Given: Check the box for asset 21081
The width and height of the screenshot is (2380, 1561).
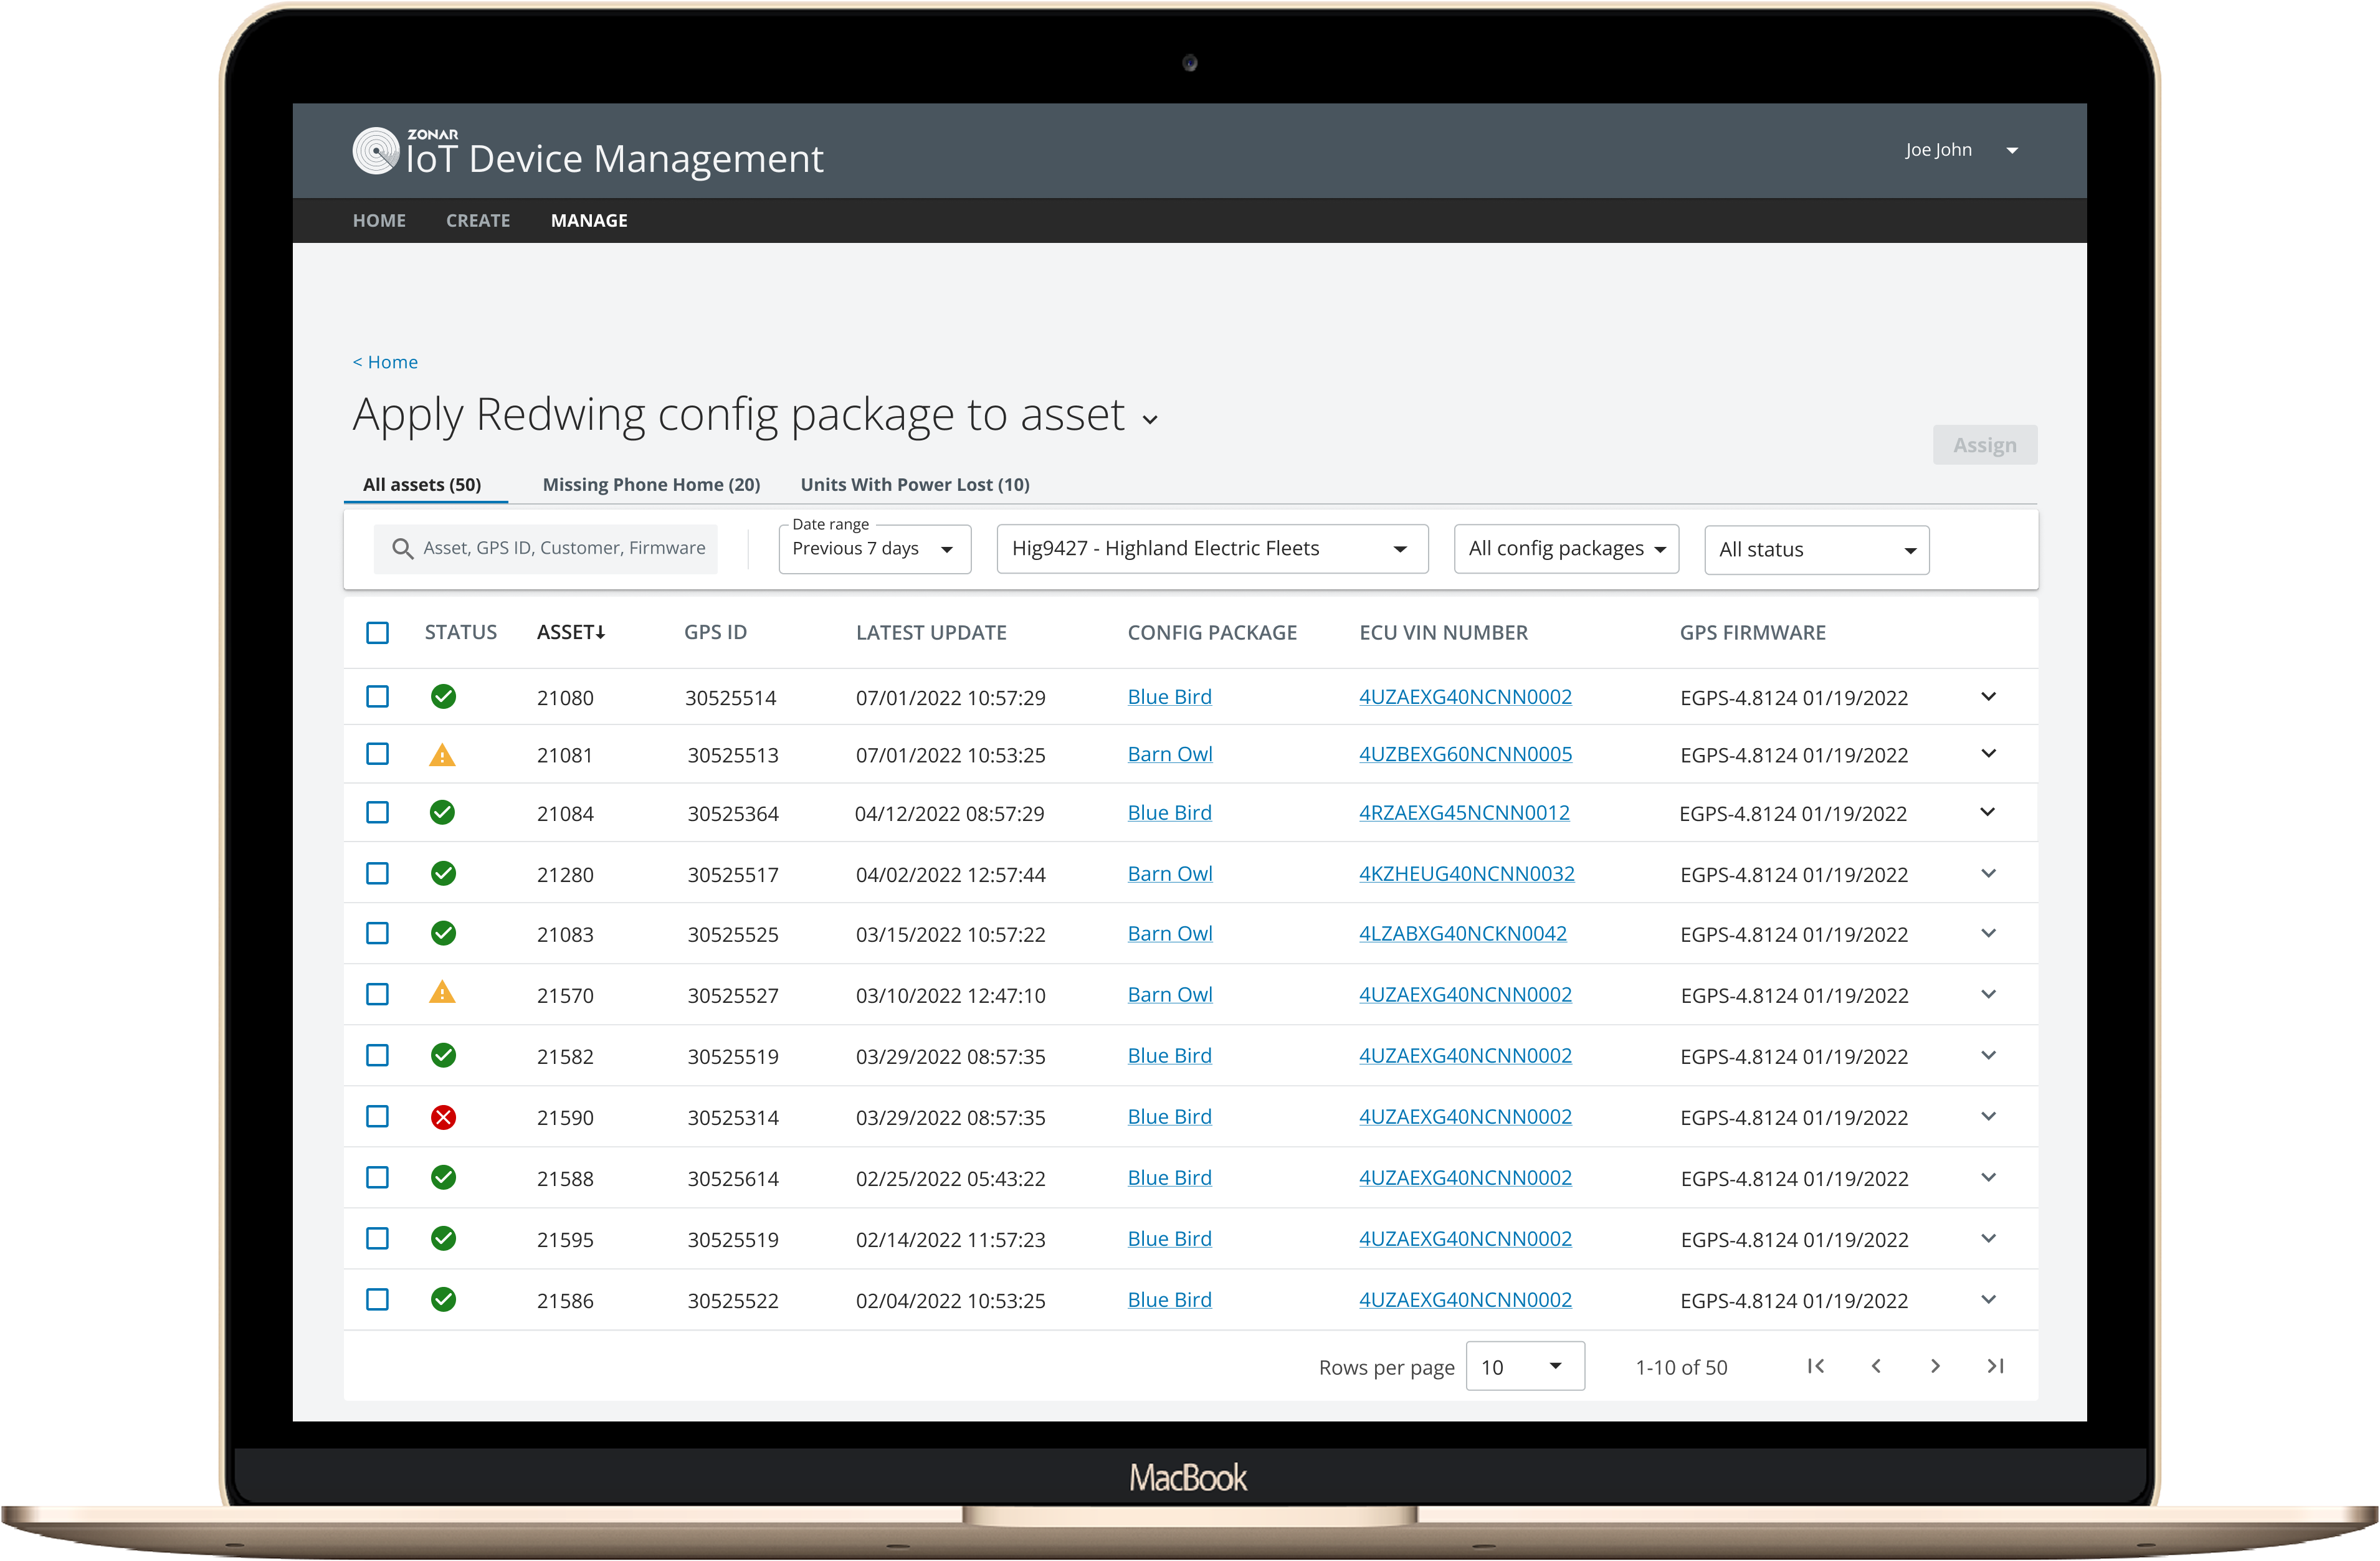Looking at the screenshot, I should click(377, 754).
